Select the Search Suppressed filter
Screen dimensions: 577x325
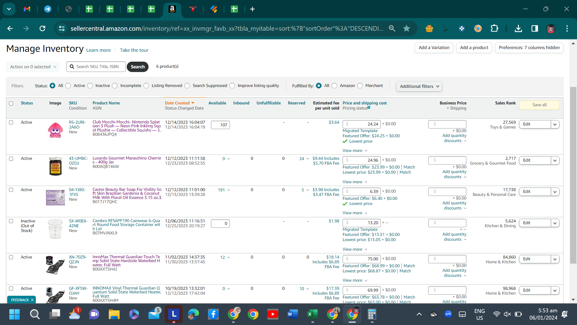tap(187, 86)
